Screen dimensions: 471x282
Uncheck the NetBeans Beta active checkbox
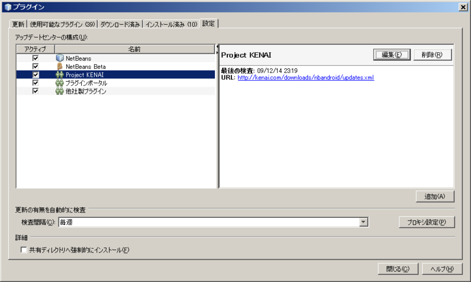point(35,67)
